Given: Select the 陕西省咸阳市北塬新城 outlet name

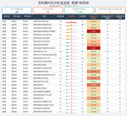Looking at the screenshot, I should pyautogui.click(x=42, y=92).
